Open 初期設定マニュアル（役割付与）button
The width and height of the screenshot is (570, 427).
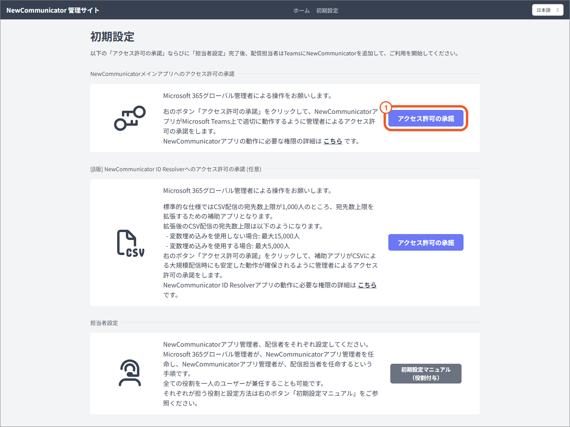426,374
